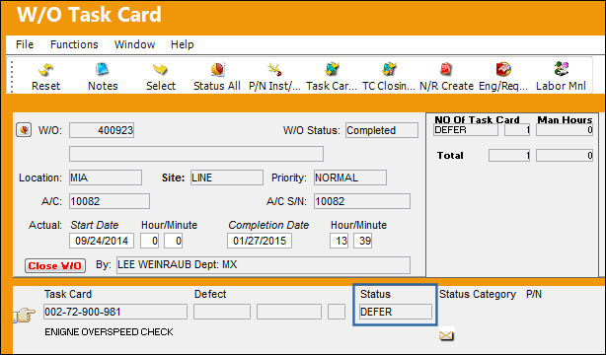606x355 pixels.
Task: Click the status icon beside W/O label
Action: tap(24, 130)
